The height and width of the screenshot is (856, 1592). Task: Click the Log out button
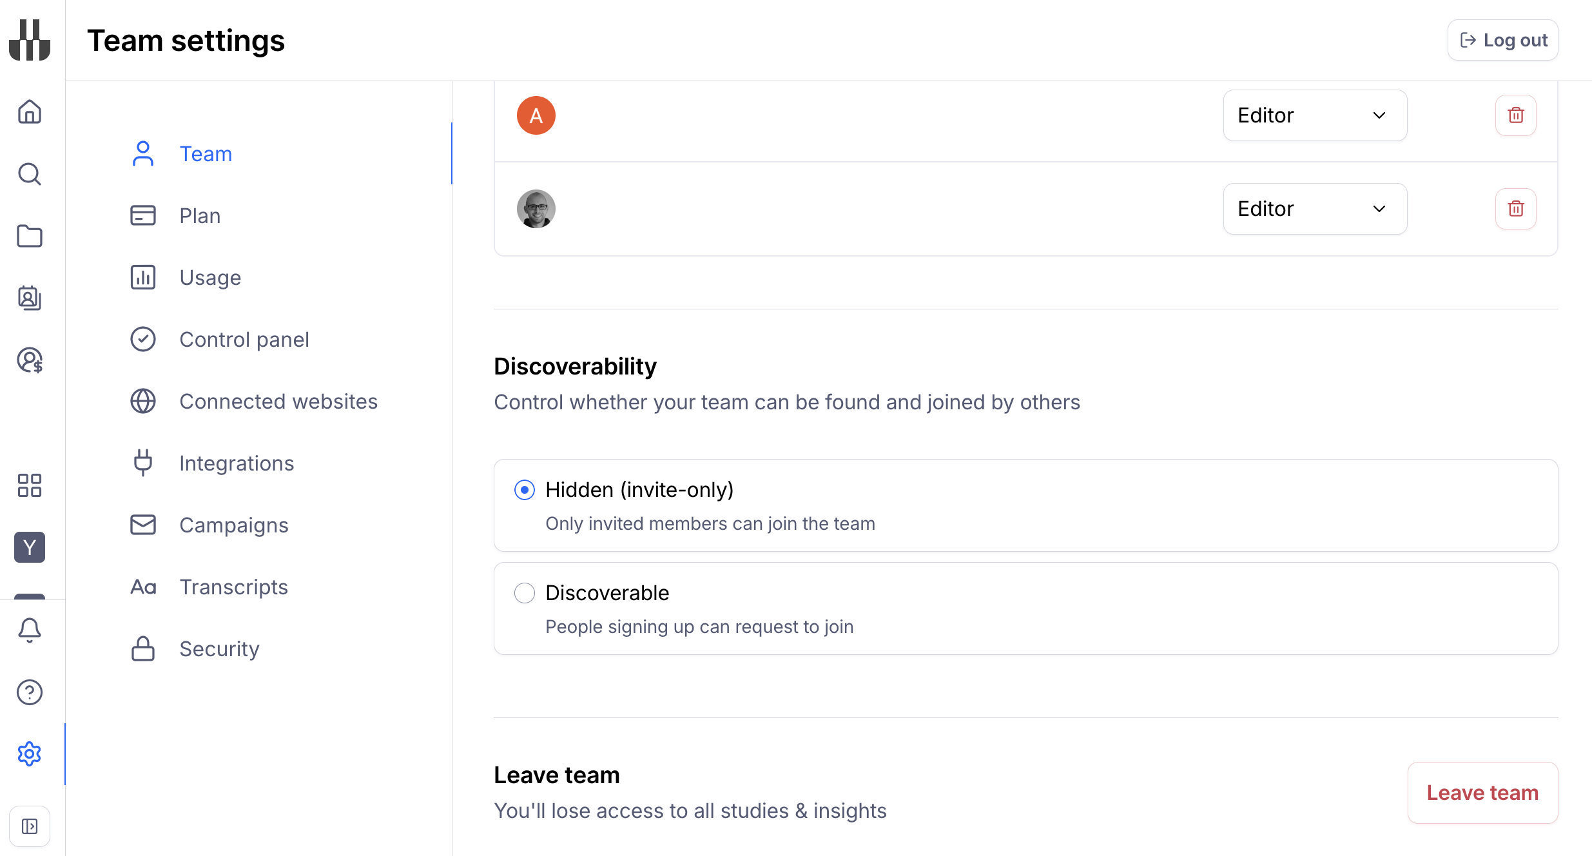coord(1503,40)
